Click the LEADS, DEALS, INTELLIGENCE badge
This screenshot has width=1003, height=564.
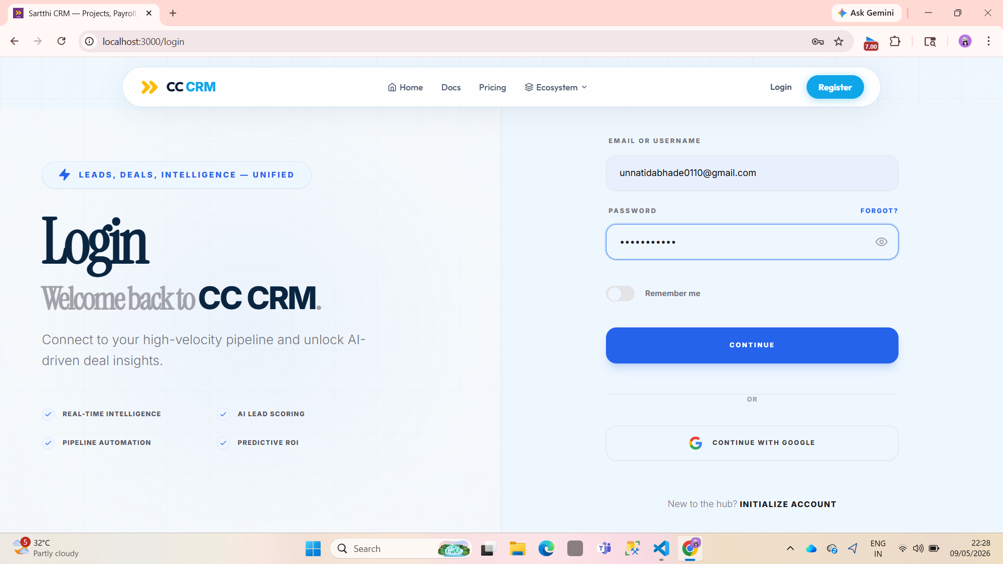(177, 175)
